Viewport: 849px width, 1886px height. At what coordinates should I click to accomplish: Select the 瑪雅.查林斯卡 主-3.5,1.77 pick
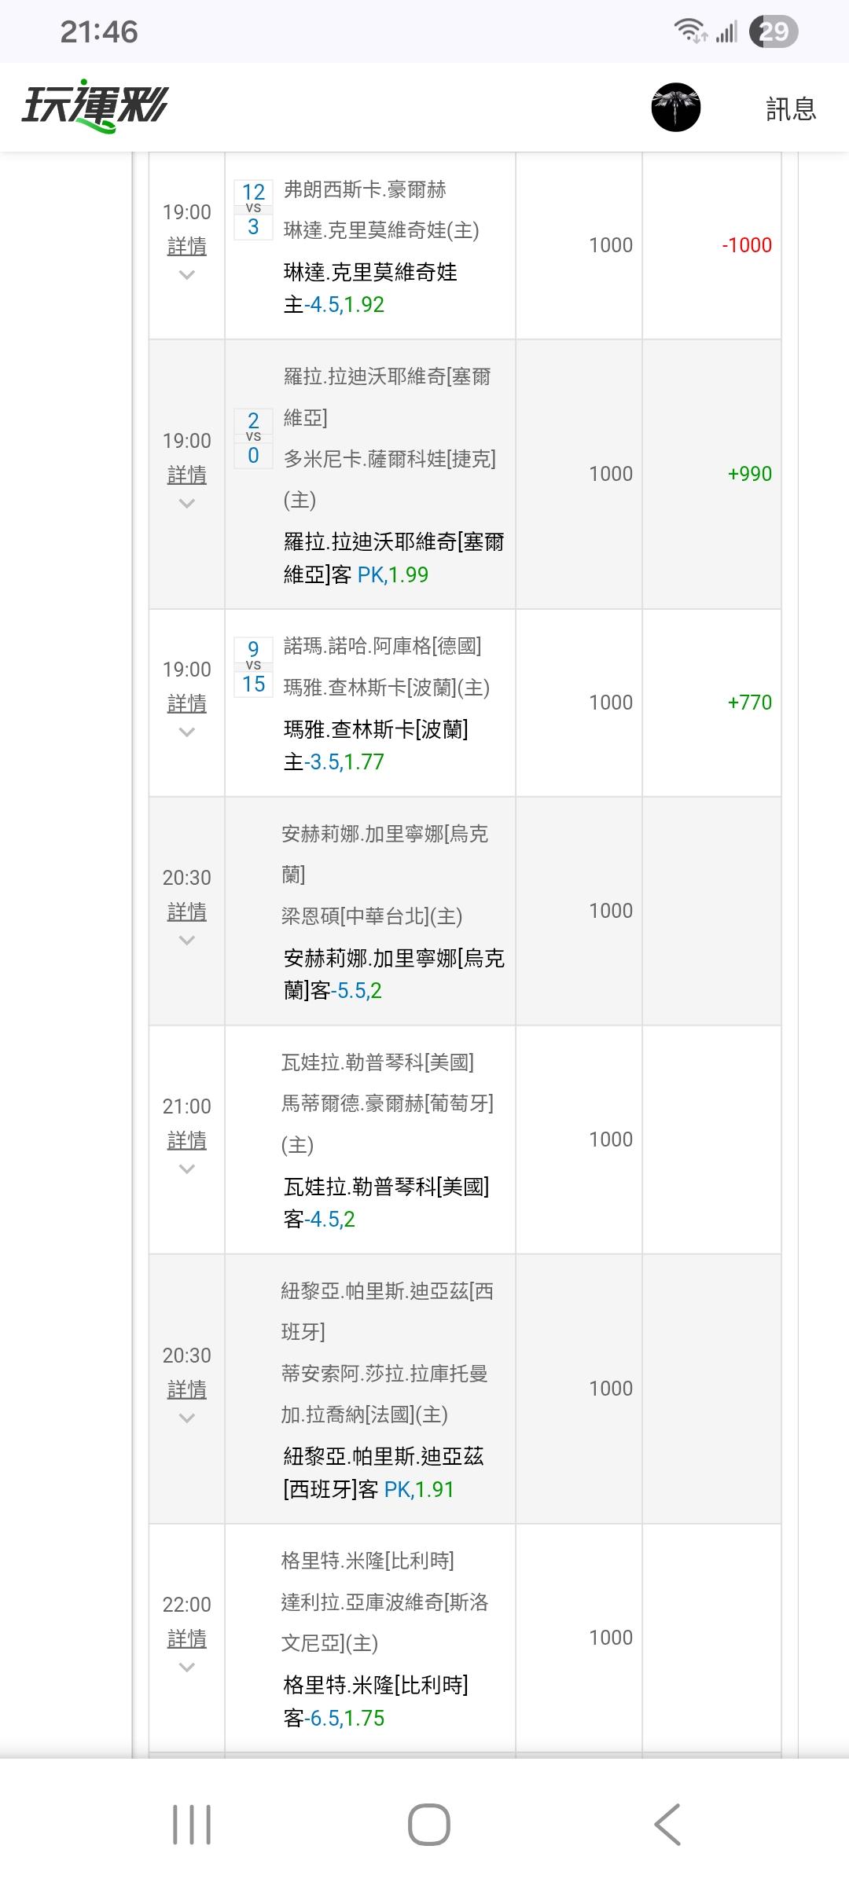point(334,762)
